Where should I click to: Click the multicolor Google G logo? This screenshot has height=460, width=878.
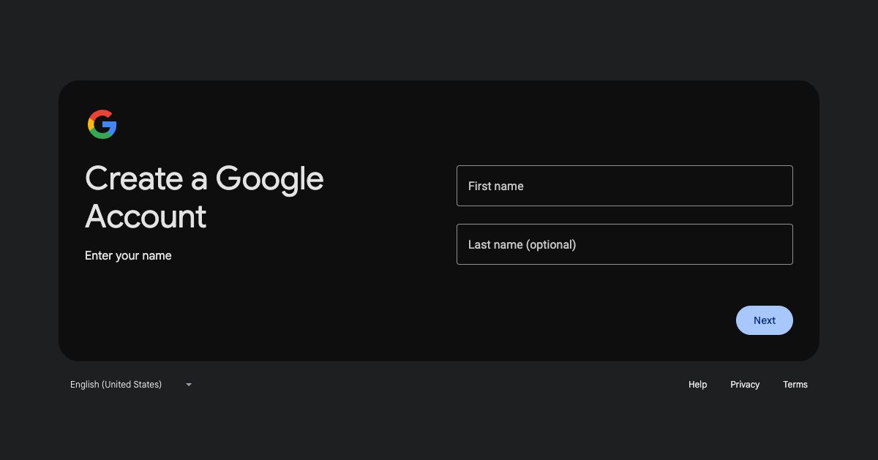point(102,124)
